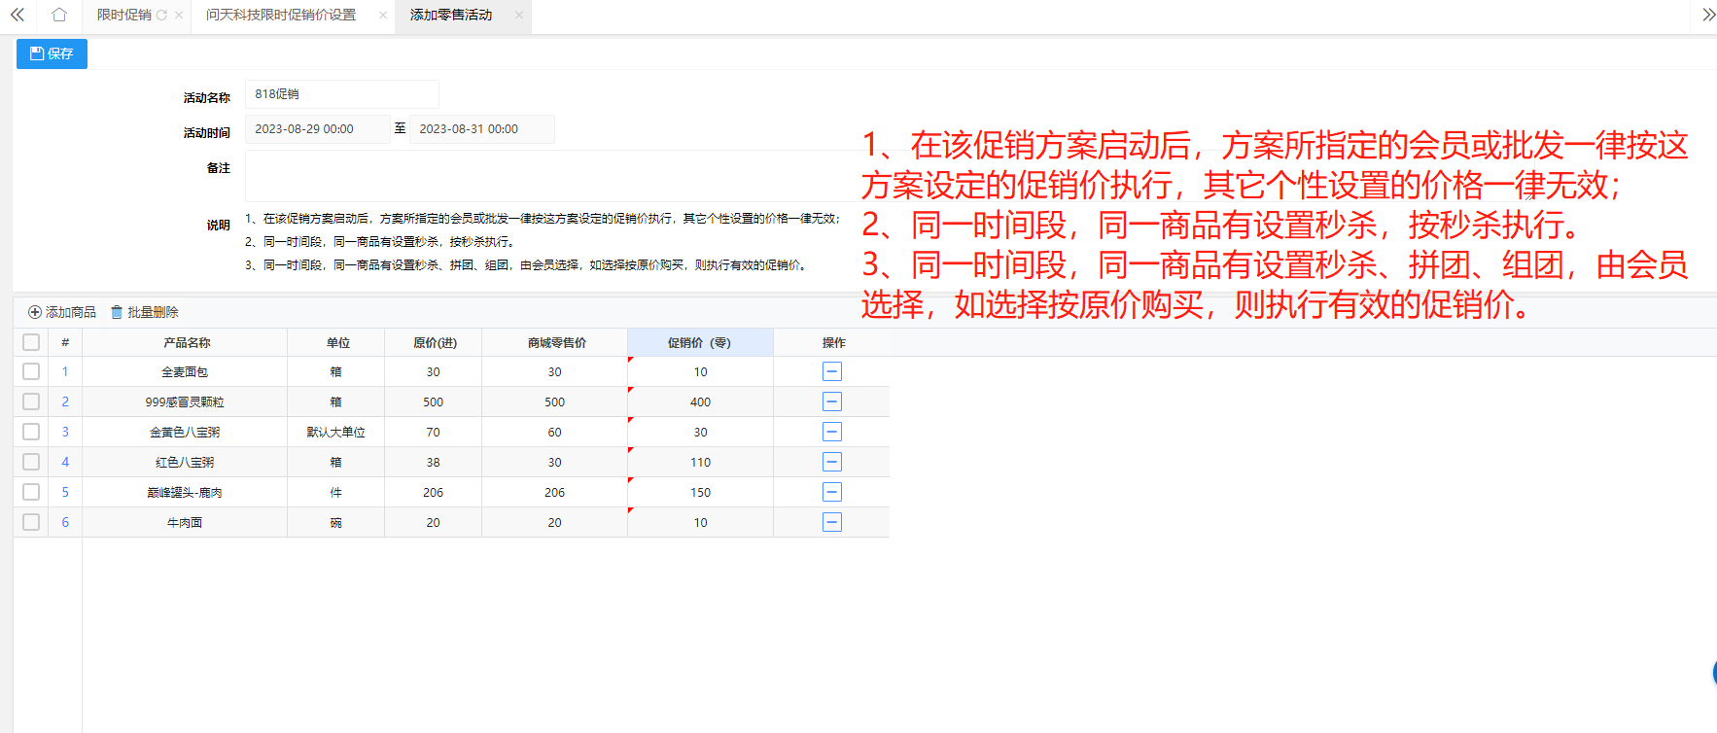Open the start date picker 2023-08-29
Viewport: 1717px width, 733px height.
point(317,129)
